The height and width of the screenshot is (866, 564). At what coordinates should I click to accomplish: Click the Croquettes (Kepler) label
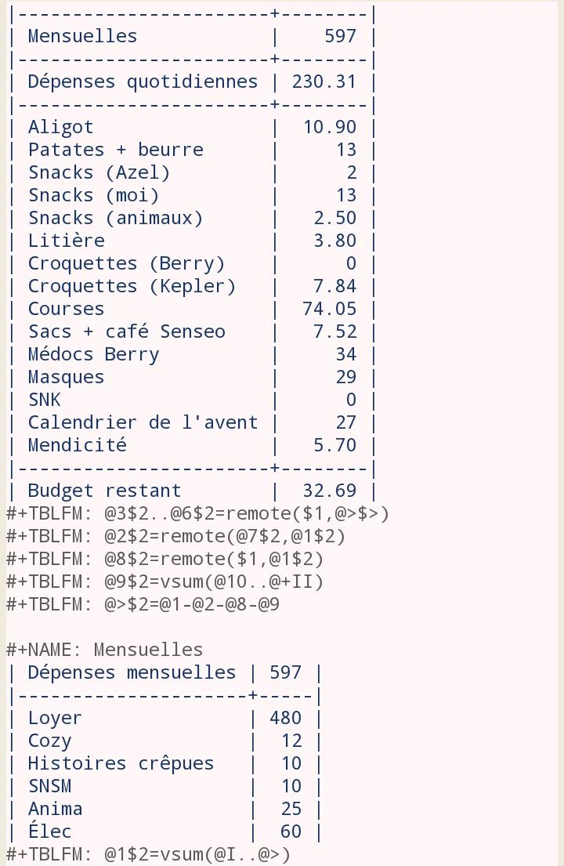click(132, 287)
